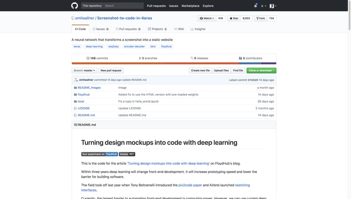
Task: Open the LICENSE file
Action: coord(84,108)
